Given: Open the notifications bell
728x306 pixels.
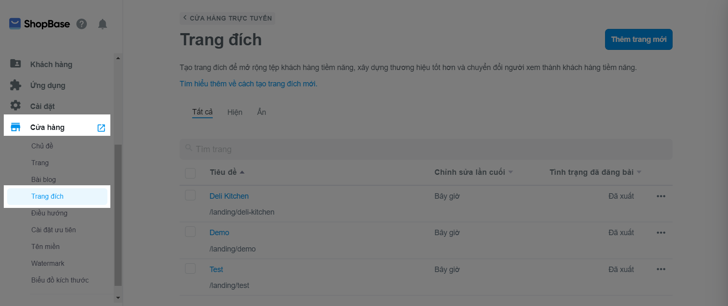Looking at the screenshot, I should tap(102, 24).
